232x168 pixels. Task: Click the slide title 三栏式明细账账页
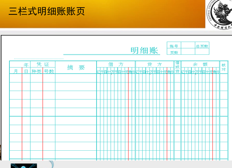click(x=47, y=11)
